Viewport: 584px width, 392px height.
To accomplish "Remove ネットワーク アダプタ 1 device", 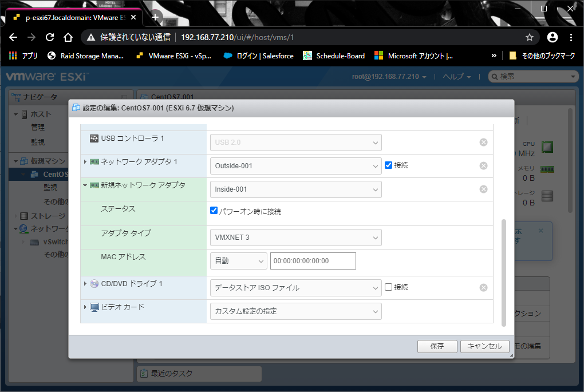I will click(483, 165).
